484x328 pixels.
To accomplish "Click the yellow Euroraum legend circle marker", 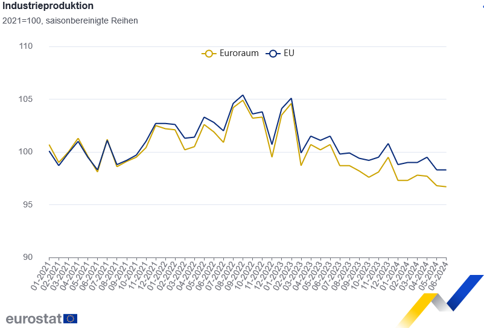I will point(209,53).
